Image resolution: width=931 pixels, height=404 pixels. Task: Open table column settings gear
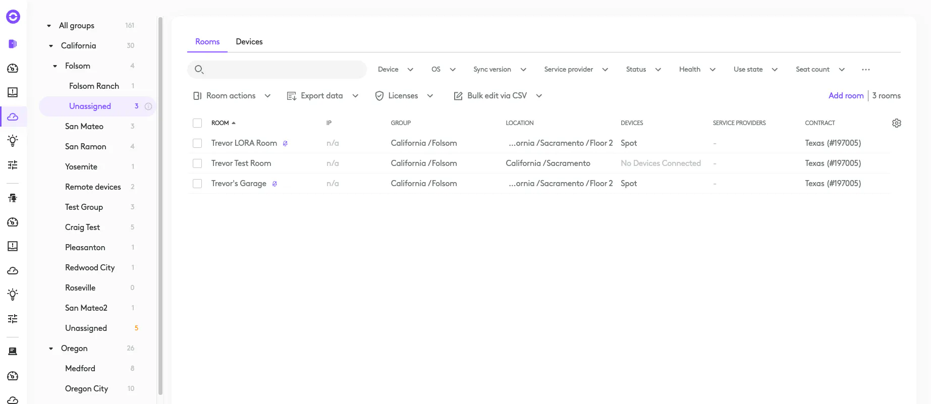click(896, 123)
